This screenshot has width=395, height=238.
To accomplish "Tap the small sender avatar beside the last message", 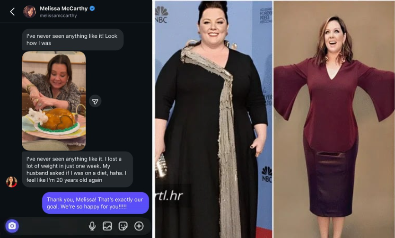I will (x=11, y=182).
